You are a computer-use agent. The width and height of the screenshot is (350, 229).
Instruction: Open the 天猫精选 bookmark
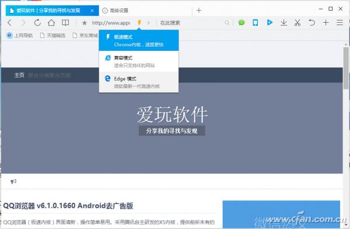click(x=52, y=35)
